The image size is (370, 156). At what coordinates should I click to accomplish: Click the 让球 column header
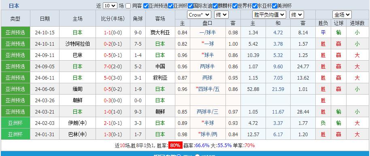click(338, 23)
